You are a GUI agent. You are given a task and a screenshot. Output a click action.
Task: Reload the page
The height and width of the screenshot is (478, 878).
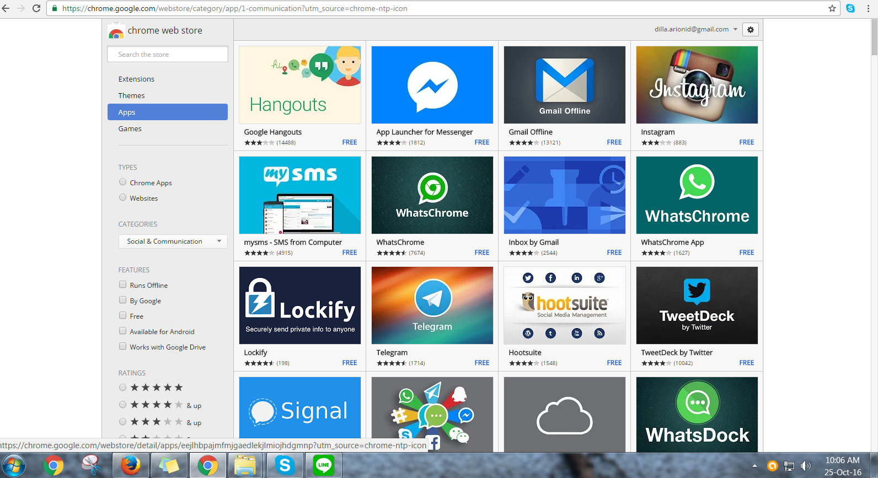tap(36, 8)
